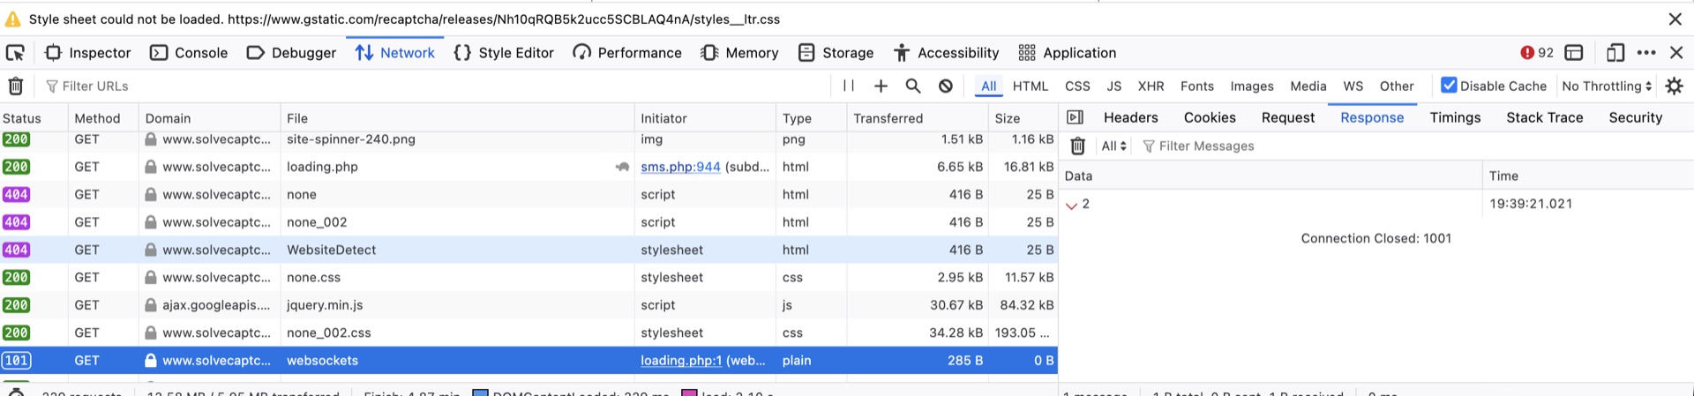Follow the sms.php:944 initiator link
Screen dimensions: 1694x396
click(x=680, y=167)
